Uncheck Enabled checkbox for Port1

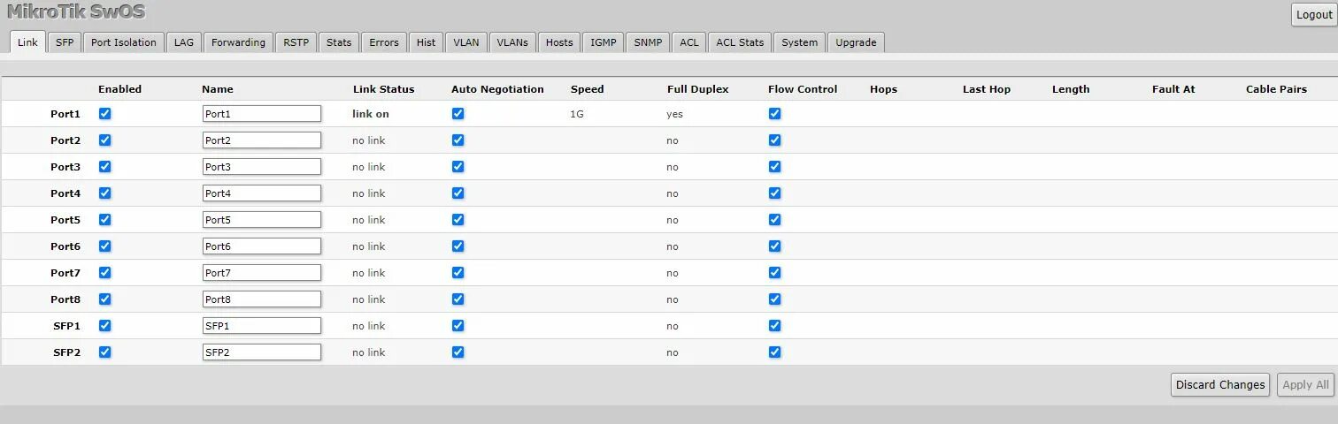tap(104, 114)
